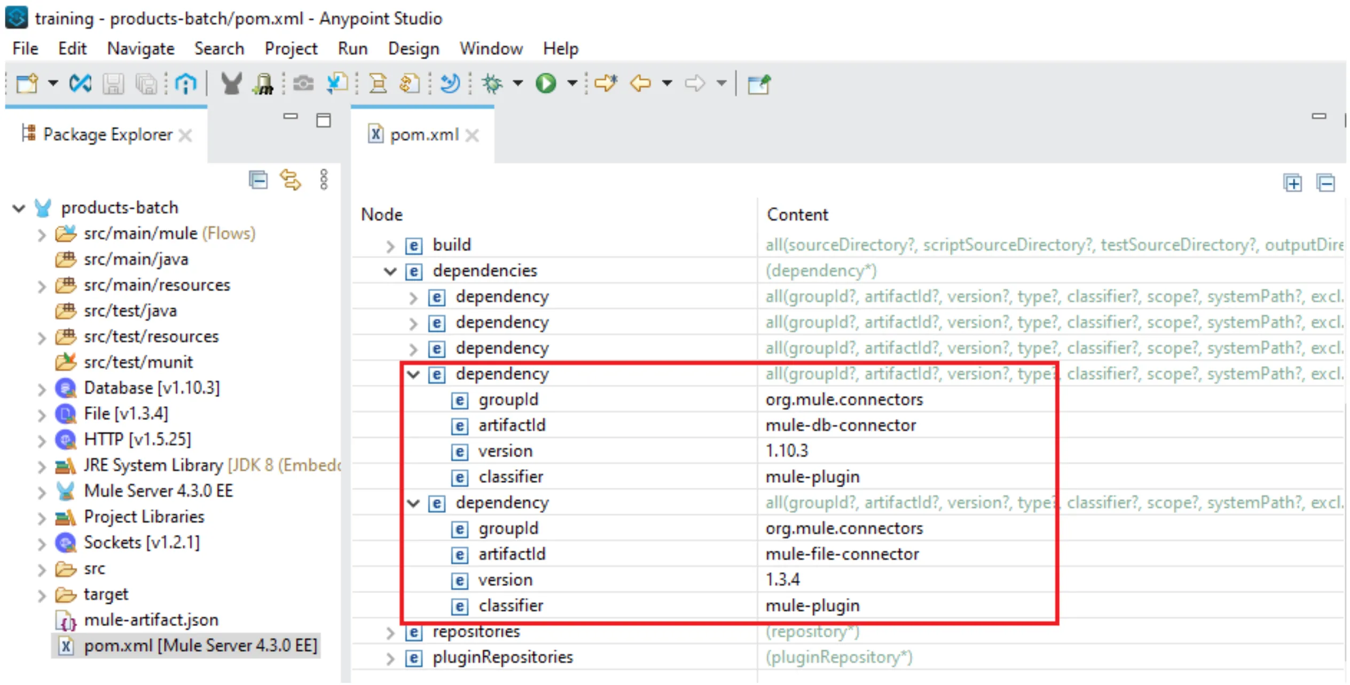Screen dimensions: 1350x685
Task: Open the Window menu
Action: [x=491, y=49]
